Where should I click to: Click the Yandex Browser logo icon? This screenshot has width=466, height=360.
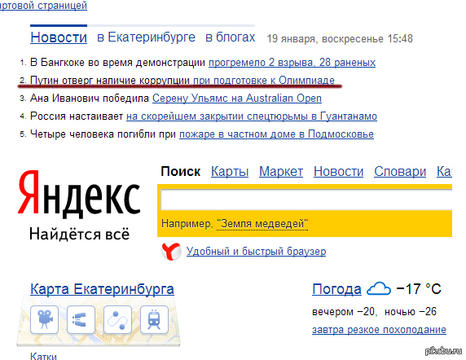coord(171,252)
